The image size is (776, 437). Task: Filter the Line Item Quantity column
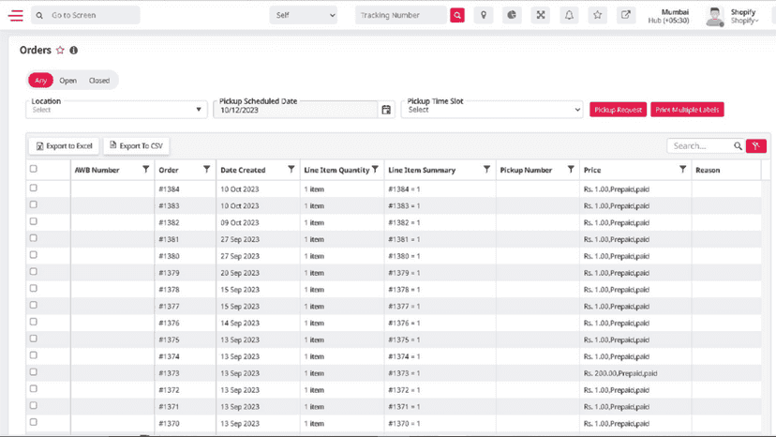[x=375, y=170]
